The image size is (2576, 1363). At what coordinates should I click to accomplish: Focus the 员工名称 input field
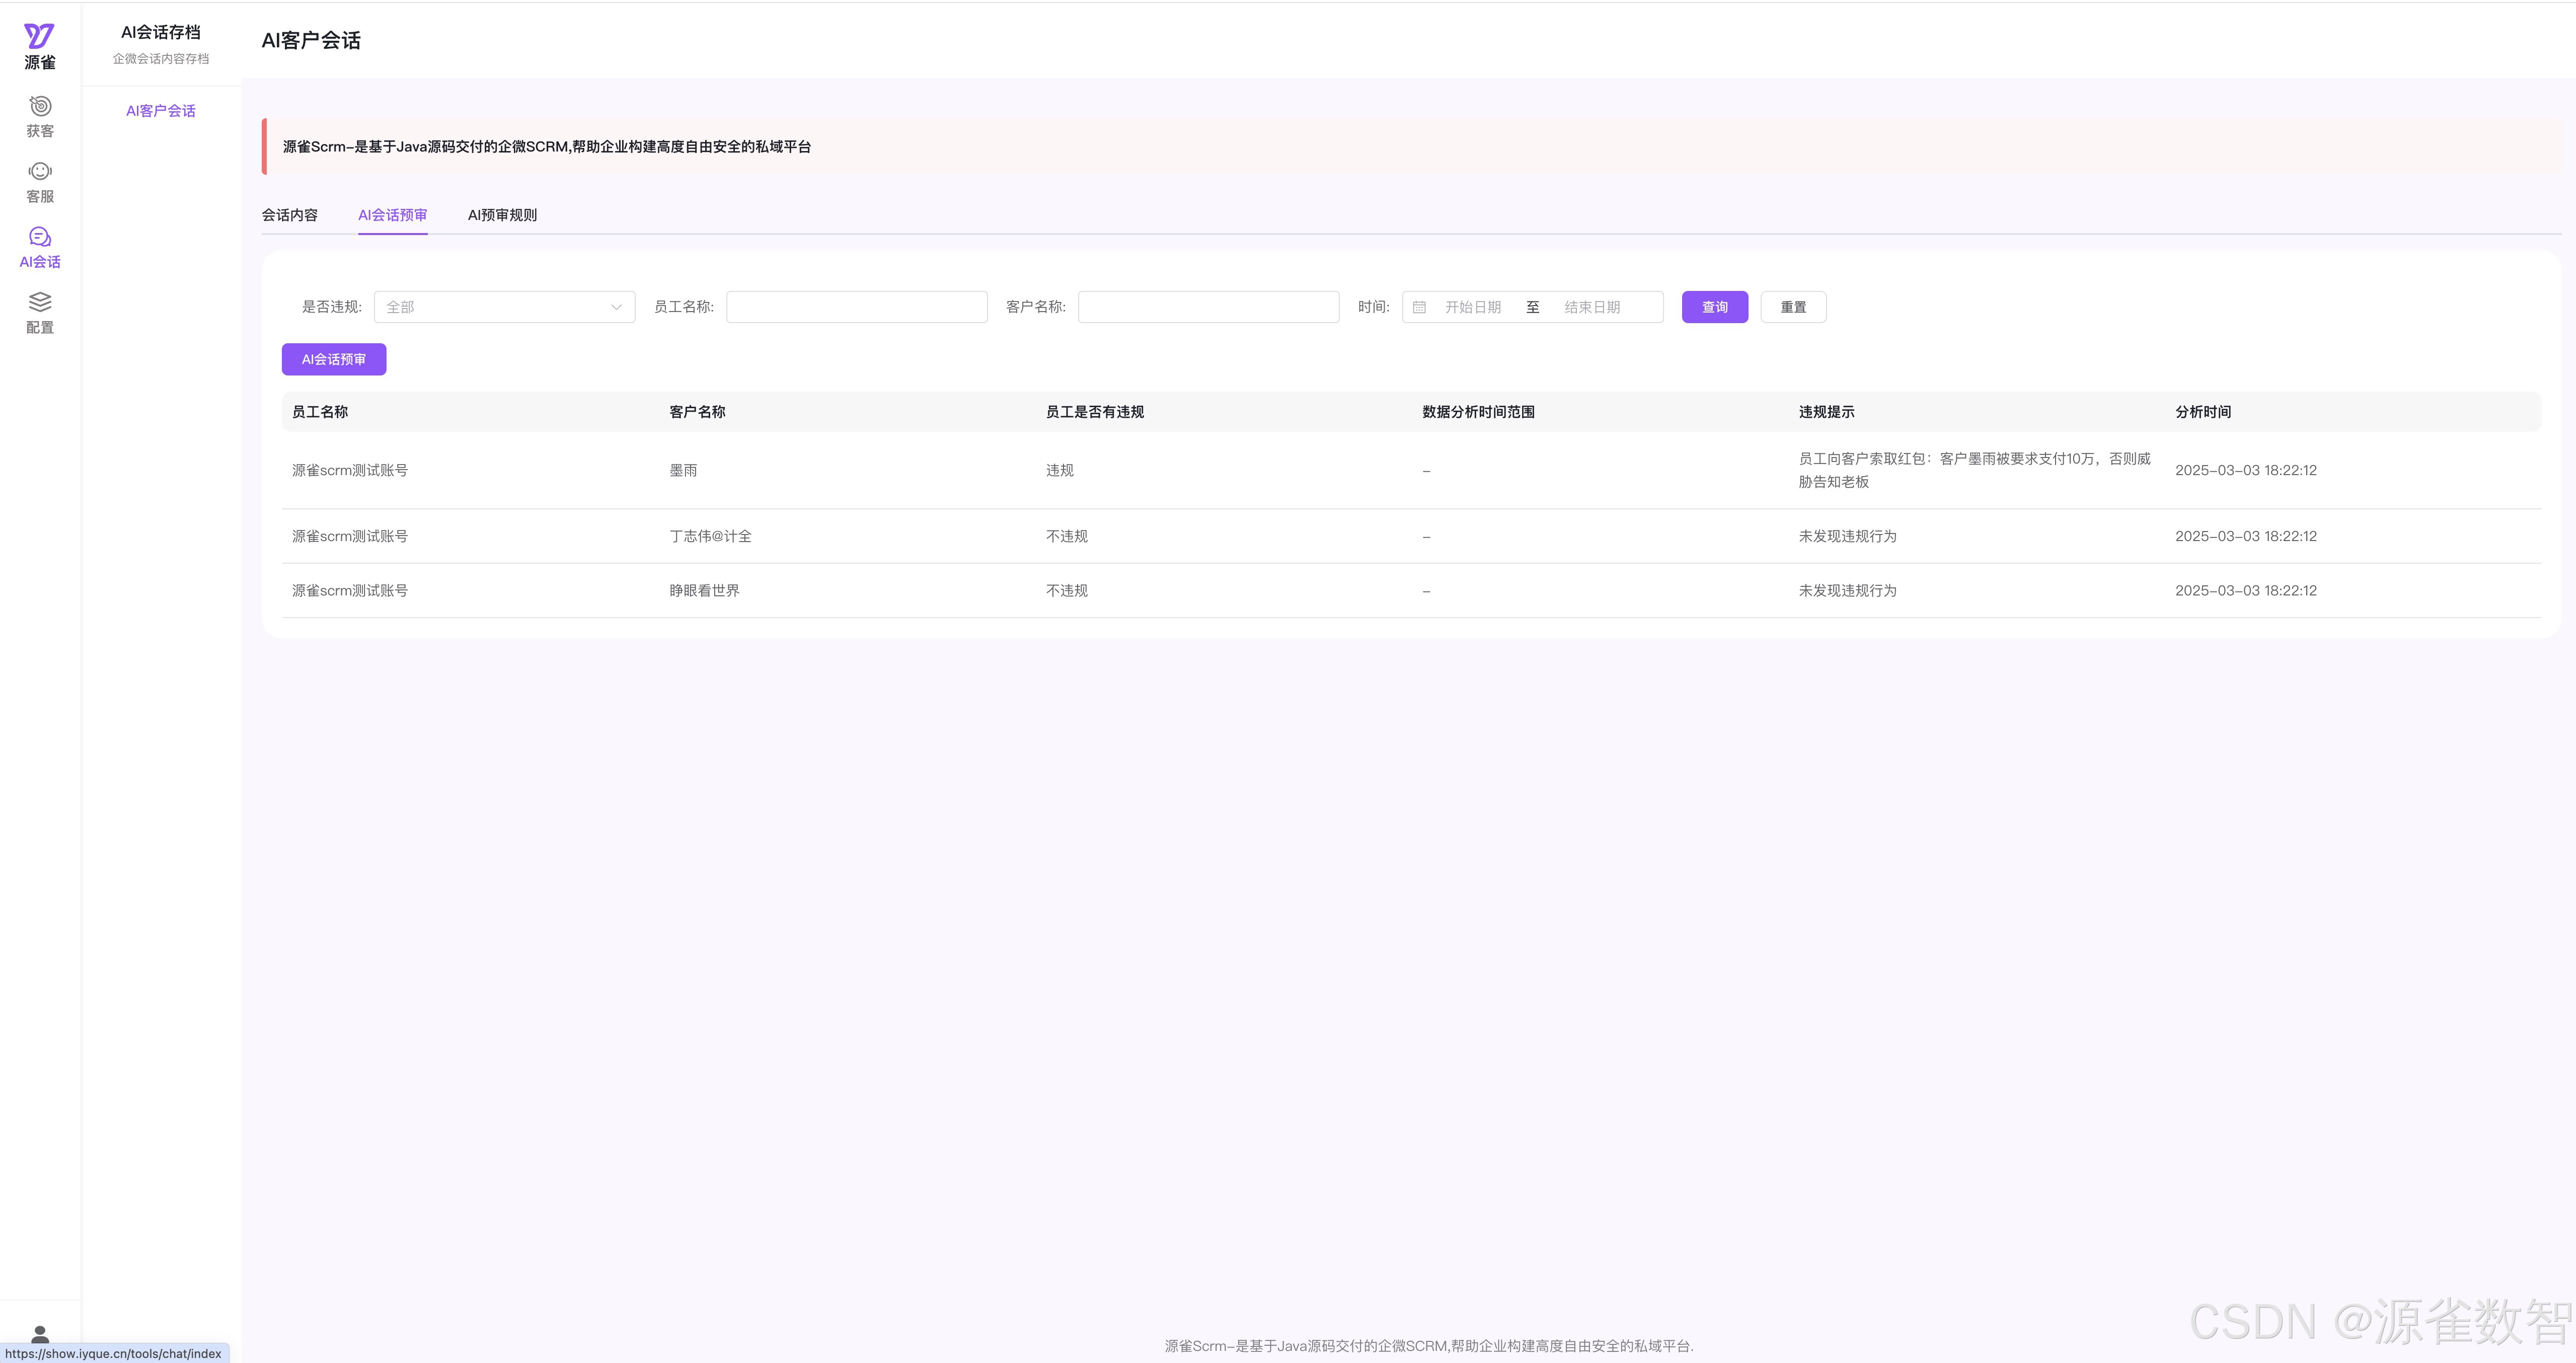tap(857, 307)
